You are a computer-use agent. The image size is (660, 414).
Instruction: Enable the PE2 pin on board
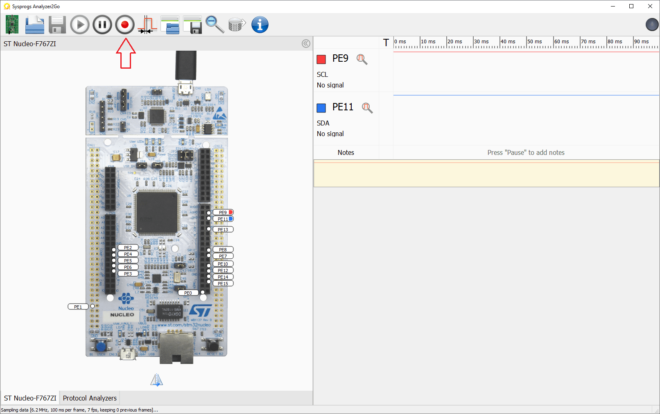click(128, 247)
